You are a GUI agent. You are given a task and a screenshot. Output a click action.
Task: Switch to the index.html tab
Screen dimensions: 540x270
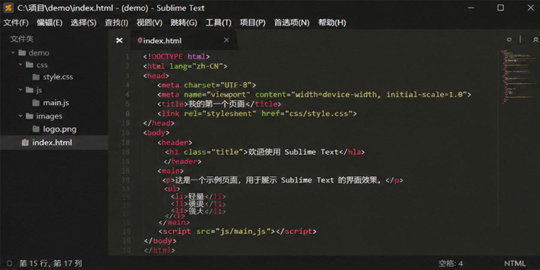[x=162, y=41]
